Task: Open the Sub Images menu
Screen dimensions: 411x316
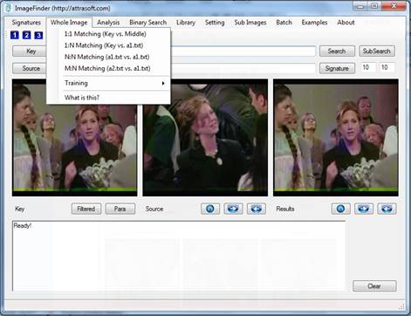Action: [x=250, y=23]
